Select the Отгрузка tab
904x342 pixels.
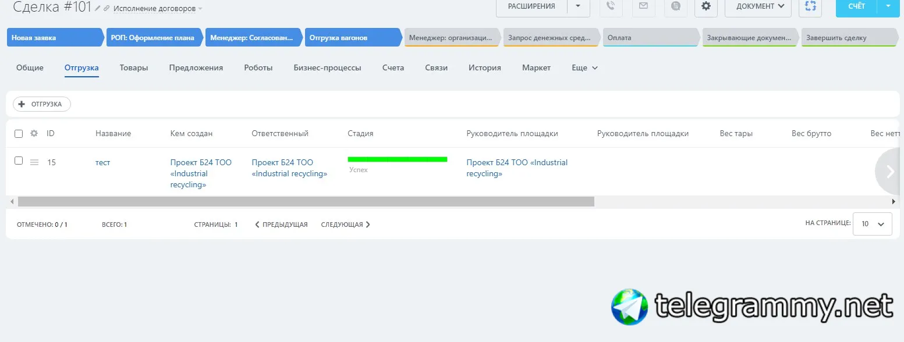(x=81, y=67)
